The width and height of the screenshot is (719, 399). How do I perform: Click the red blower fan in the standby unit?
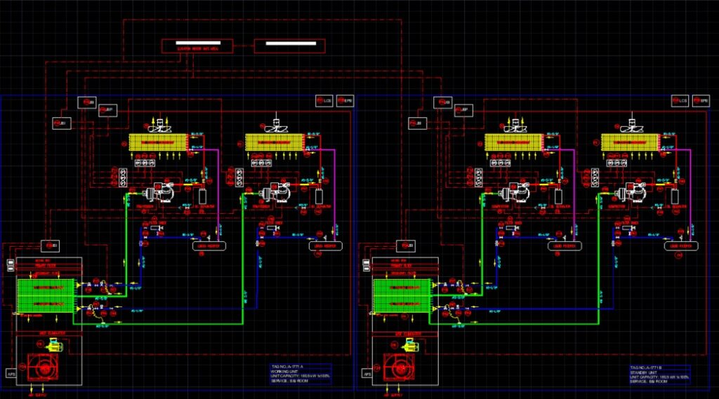point(399,367)
